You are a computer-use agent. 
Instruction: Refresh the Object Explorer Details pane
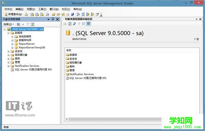[70, 24]
